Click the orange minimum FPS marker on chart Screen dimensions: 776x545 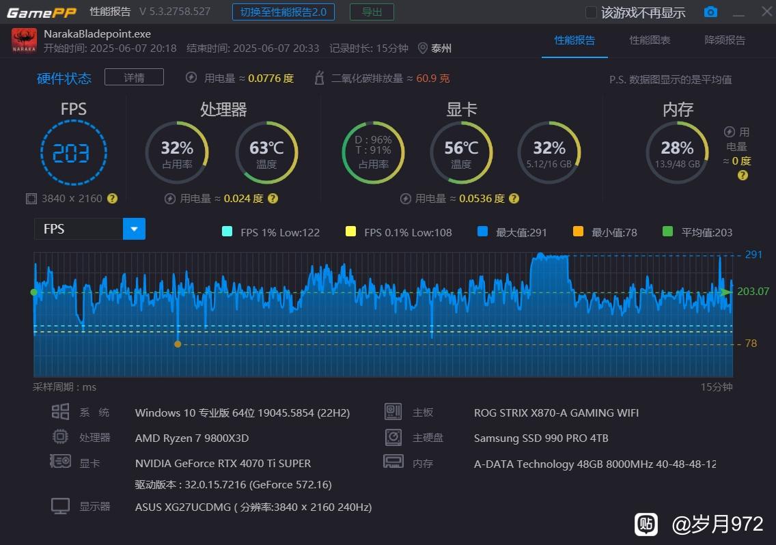click(x=178, y=344)
